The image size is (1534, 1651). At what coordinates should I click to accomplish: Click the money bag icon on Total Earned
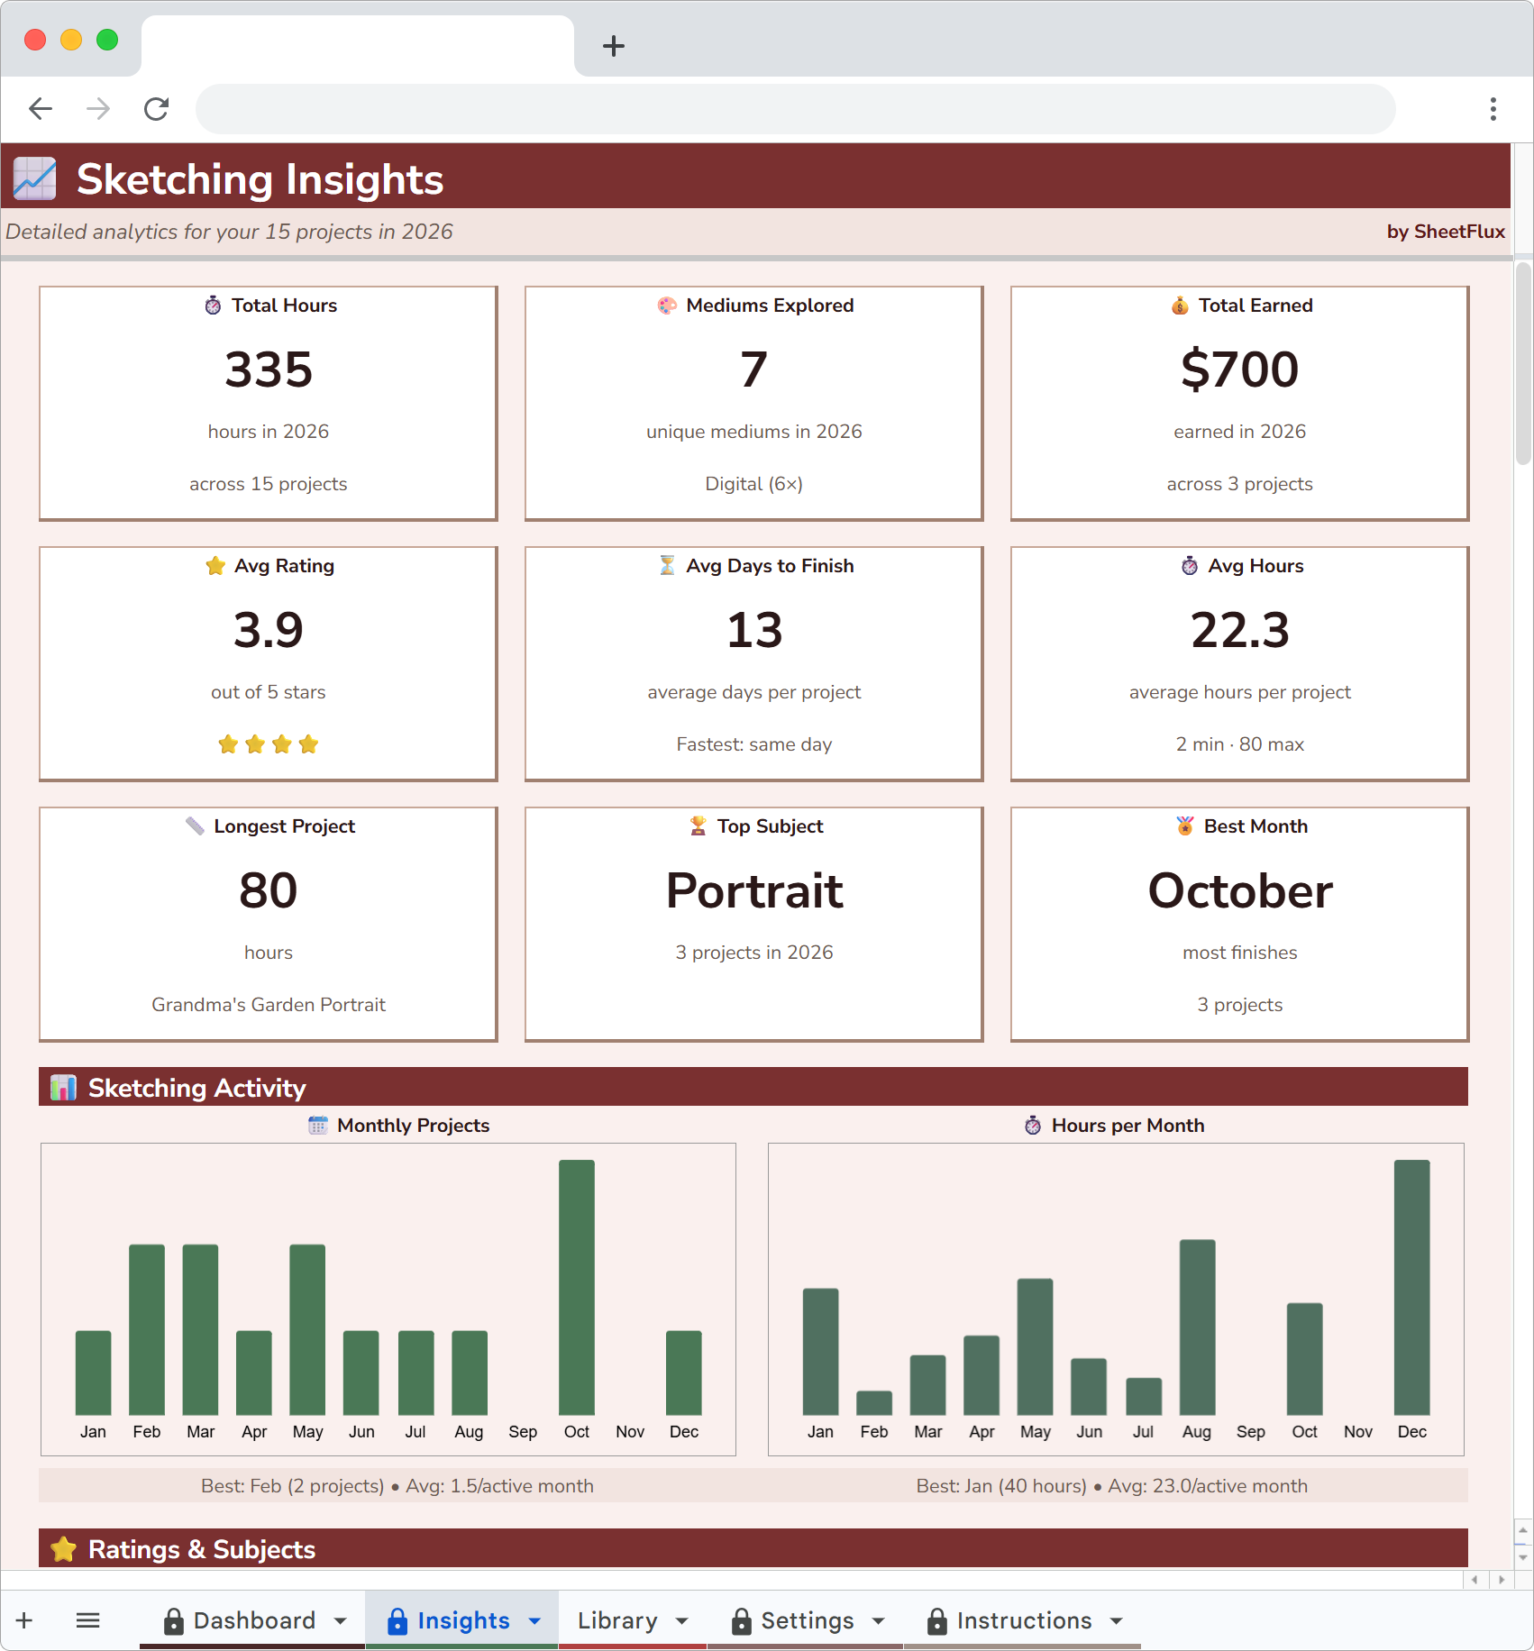point(1179,306)
